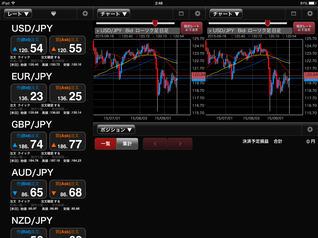Screen dimensions: 318x238
Task: Tap the first USD/JPY candlestick chart area
Action: 142,77
